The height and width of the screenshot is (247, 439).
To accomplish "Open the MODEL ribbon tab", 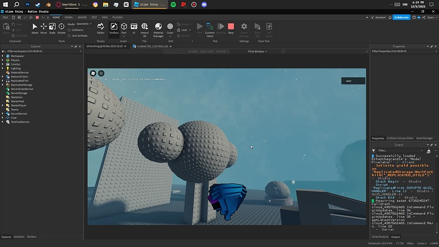I will point(69,18).
